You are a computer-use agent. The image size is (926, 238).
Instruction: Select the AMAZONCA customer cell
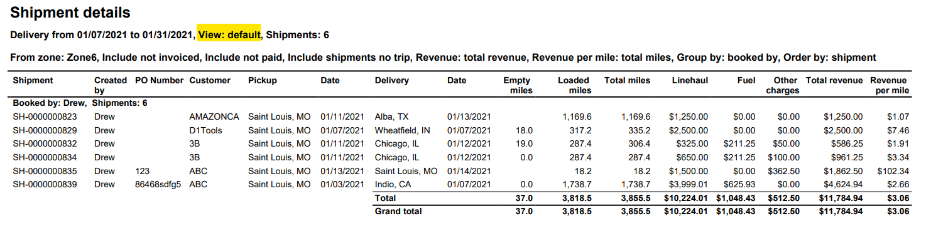pos(214,116)
